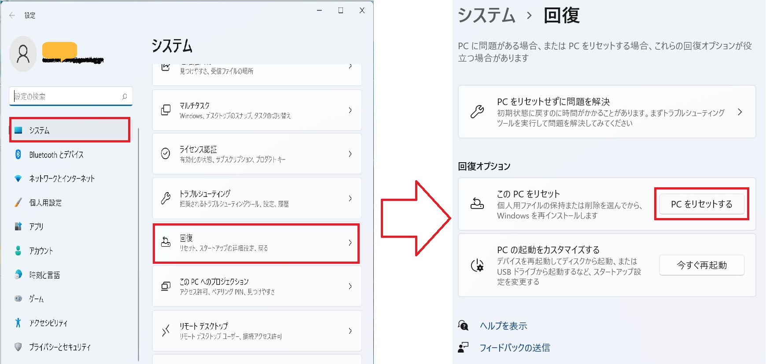This screenshot has width=766, height=364.
Task: Click the ライセンス認証 row title text
Action: point(198,149)
